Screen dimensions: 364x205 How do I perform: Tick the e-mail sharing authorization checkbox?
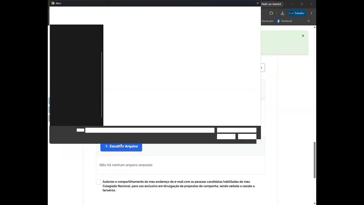pos(98,182)
